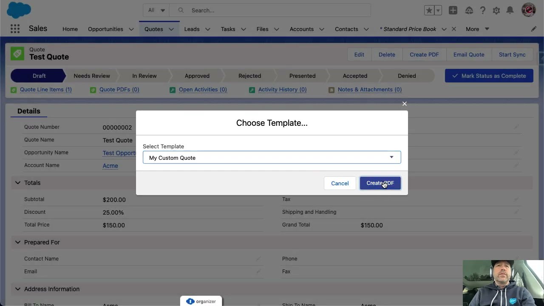This screenshot has width=544, height=306.
Task: Click the pencil icon to edit navigation
Action: [534, 29]
